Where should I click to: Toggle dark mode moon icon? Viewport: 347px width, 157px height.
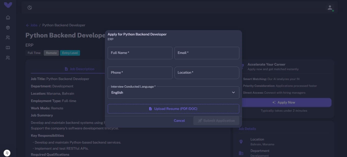30,8
